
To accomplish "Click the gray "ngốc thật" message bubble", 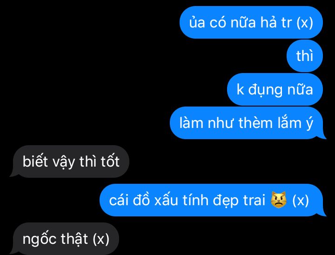I will coord(64,239).
